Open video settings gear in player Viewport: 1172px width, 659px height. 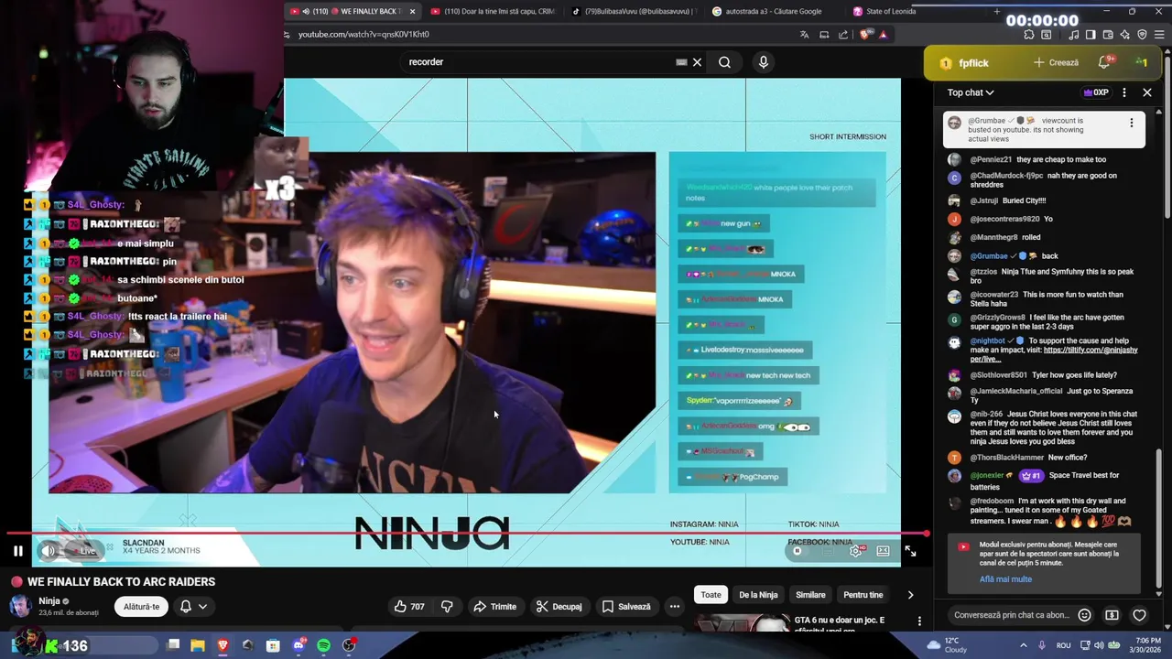pos(855,551)
